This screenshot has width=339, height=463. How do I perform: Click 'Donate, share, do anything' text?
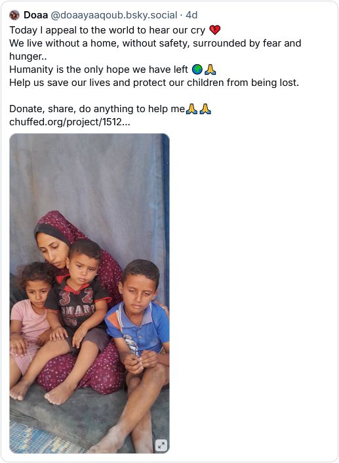97,109
